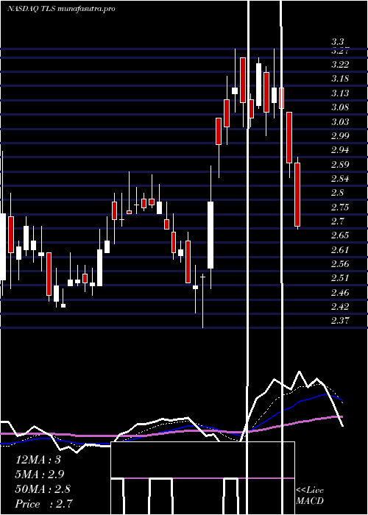Click the 2.8 price axis label

point(337,193)
